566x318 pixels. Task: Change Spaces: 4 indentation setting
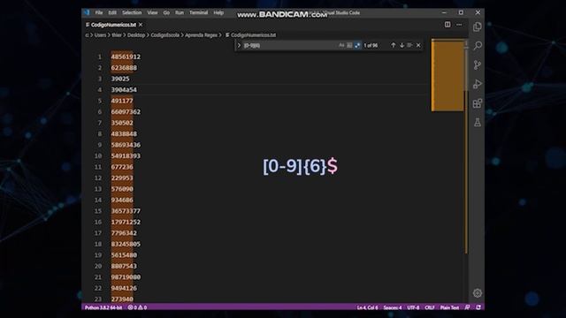coord(393,307)
